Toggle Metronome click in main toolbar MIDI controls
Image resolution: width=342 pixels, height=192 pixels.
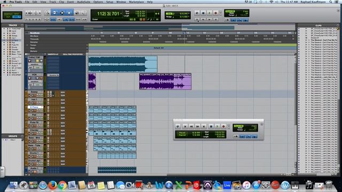233,20
